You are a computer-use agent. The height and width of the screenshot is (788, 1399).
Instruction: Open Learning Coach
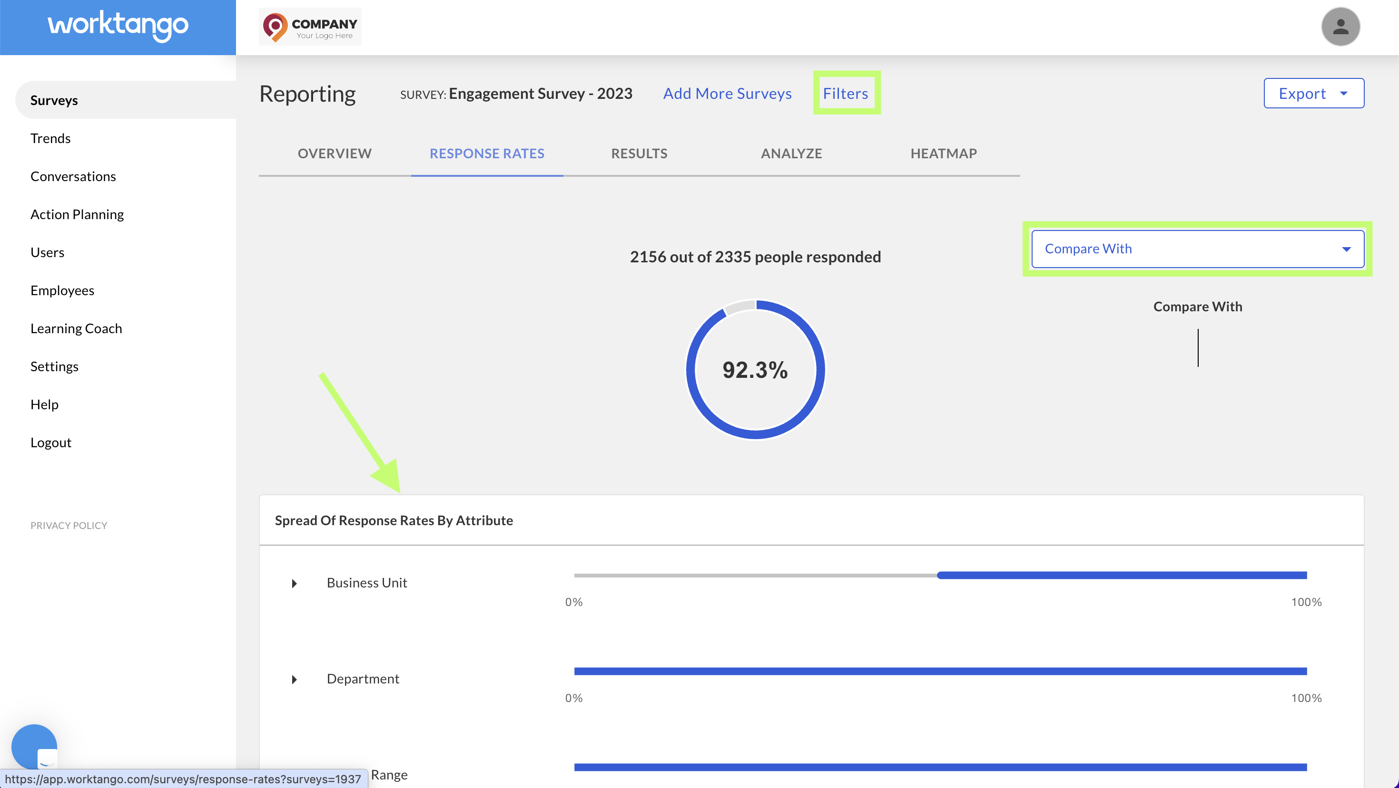click(76, 328)
